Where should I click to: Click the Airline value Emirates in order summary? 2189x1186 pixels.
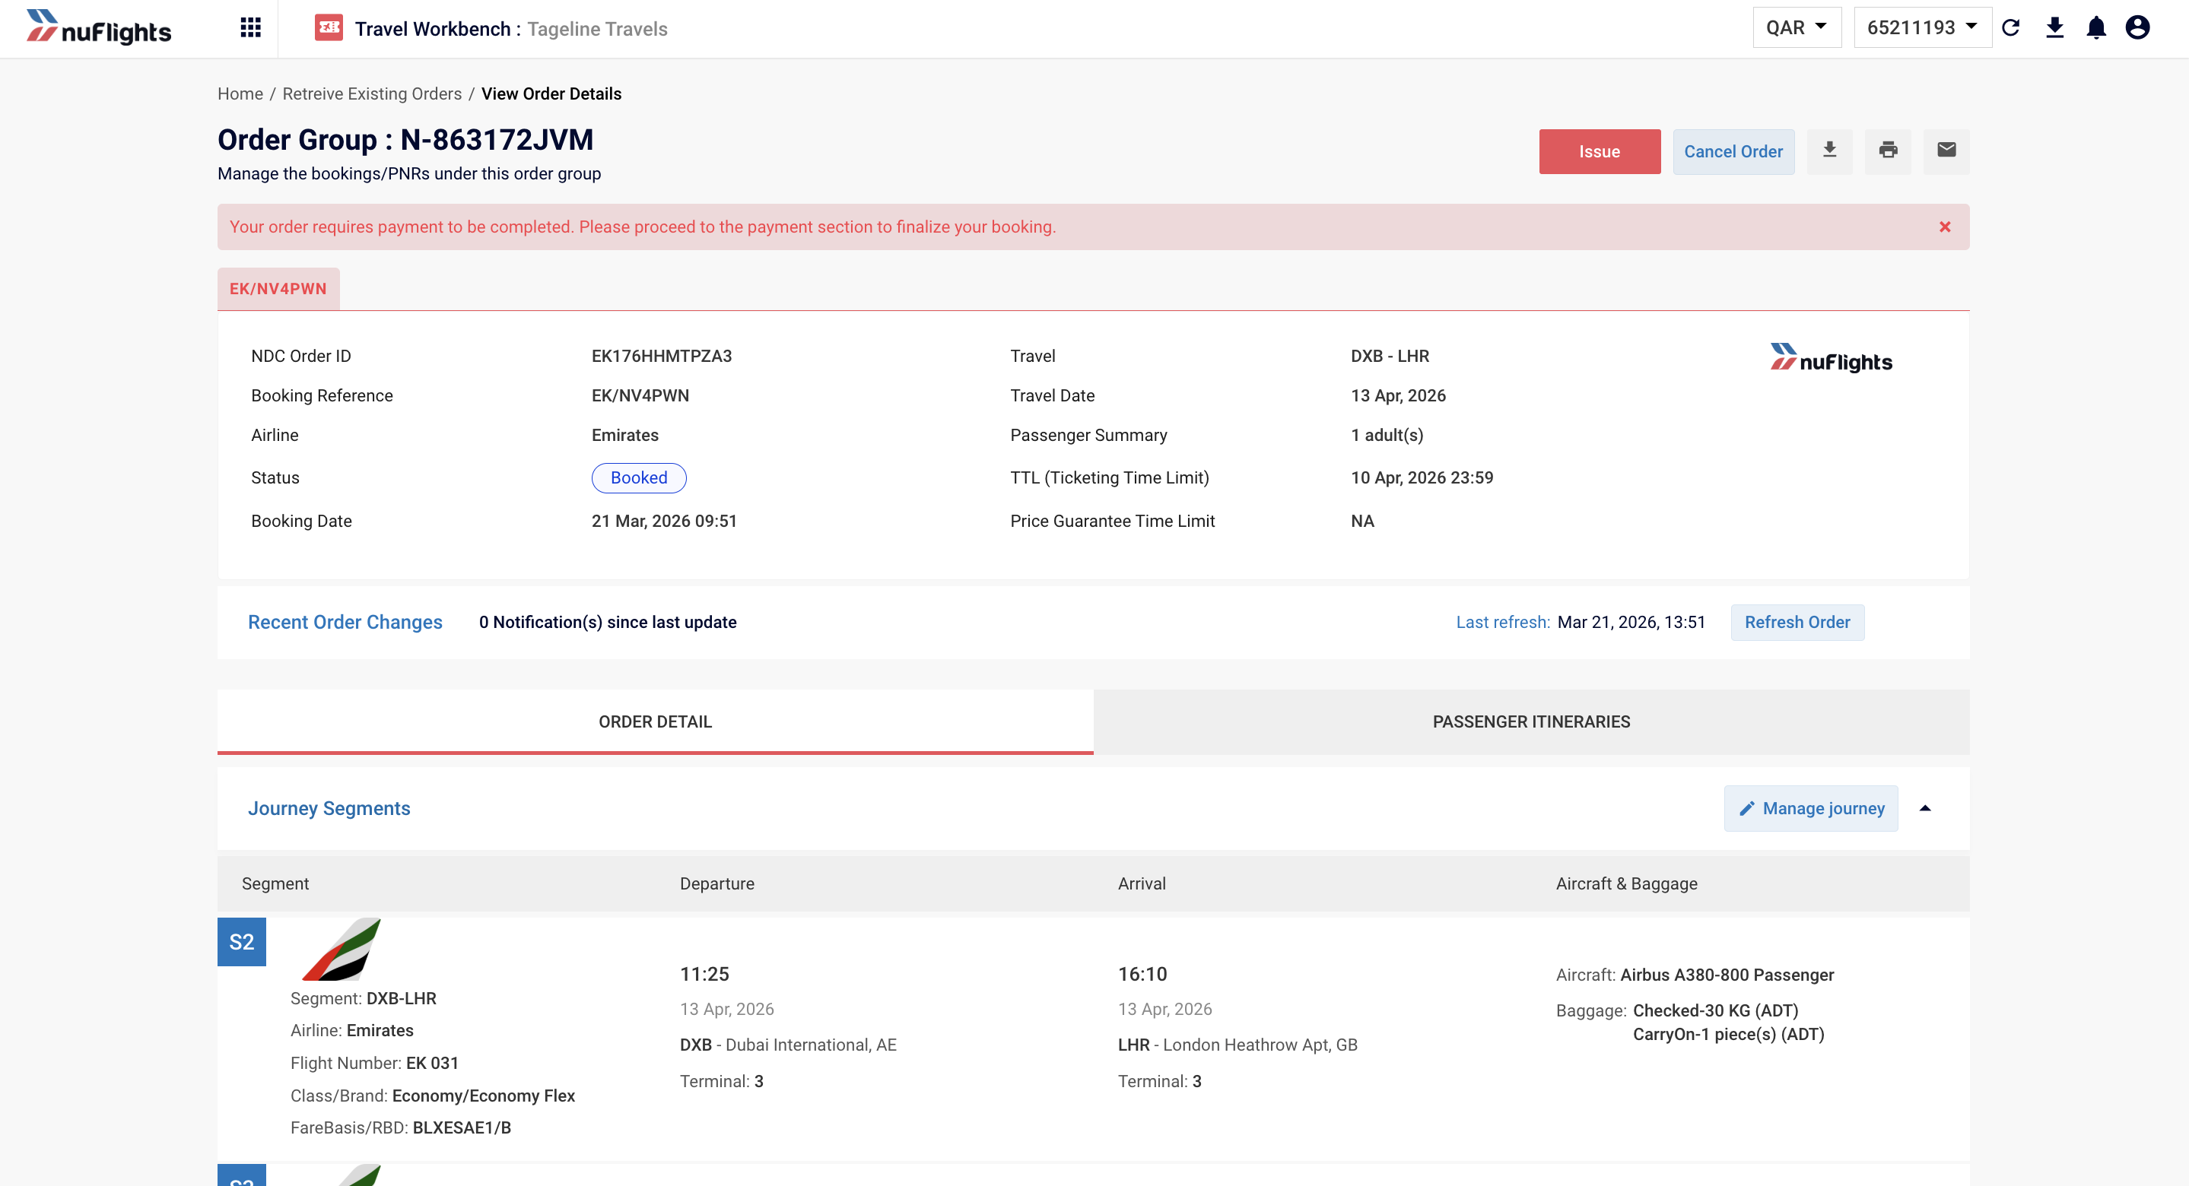pyautogui.click(x=625, y=436)
